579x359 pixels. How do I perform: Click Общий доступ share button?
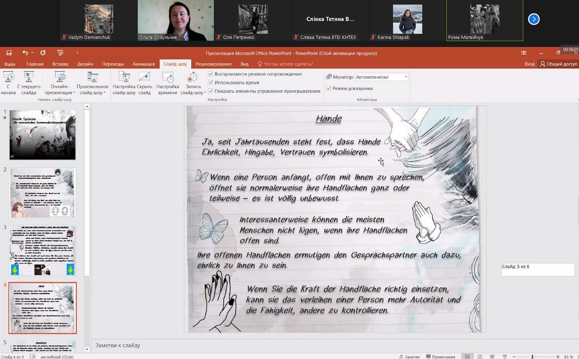pyautogui.click(x=558, y=64)
